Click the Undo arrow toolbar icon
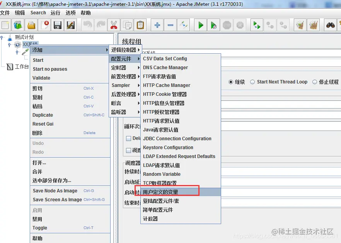The height and width of the screenshot is (243, 341). (x=87, y=25)
